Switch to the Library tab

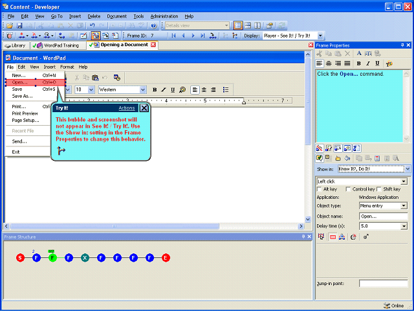pos(16,45)
